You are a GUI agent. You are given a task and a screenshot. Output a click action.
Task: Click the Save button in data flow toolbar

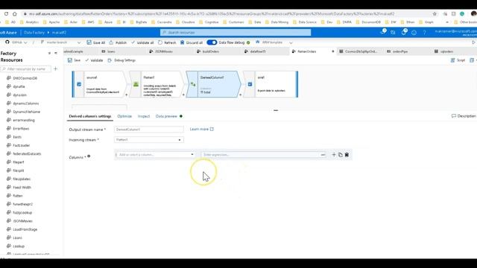pyautogui.click(x=75, y=60)
